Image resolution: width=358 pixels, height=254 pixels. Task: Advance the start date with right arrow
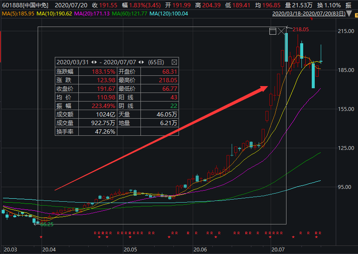tap(96, 62)
